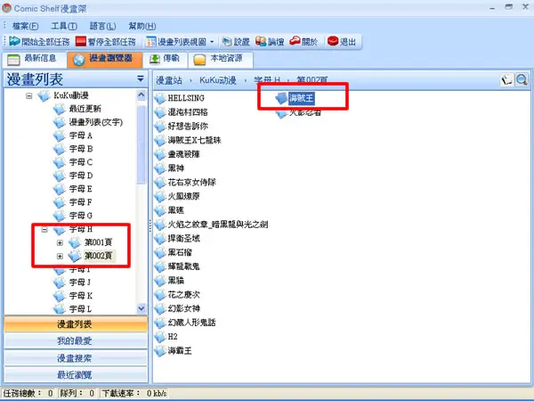Screen dimensions: 534x401
Task: Click the 關於 about icon
Action: click(295, 41)
